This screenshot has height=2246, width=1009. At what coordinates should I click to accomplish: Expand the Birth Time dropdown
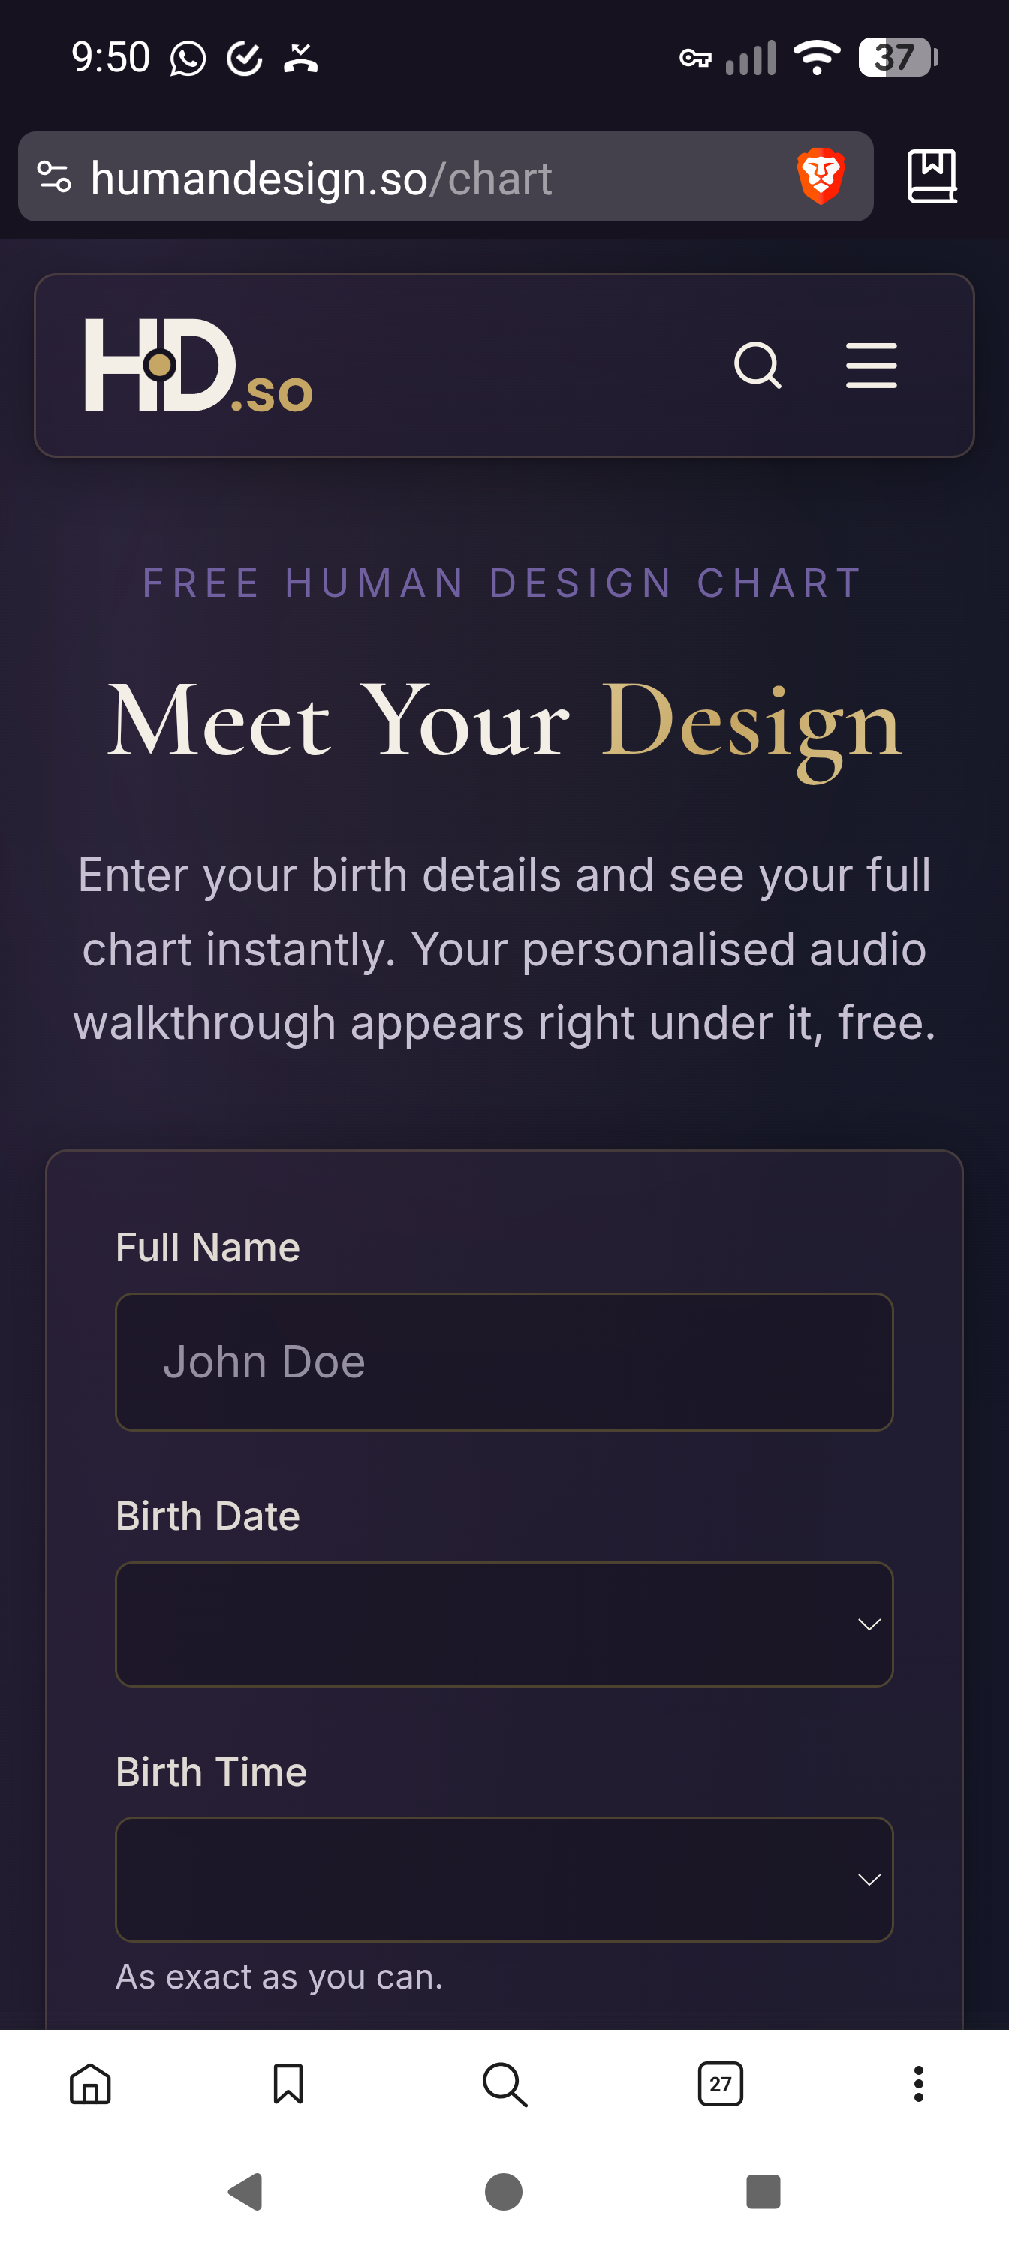pos(504,1880)
